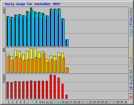This screenshot has width=134, height=105.
Task: Click the 6417 scale value label
Action: point(4,10)
